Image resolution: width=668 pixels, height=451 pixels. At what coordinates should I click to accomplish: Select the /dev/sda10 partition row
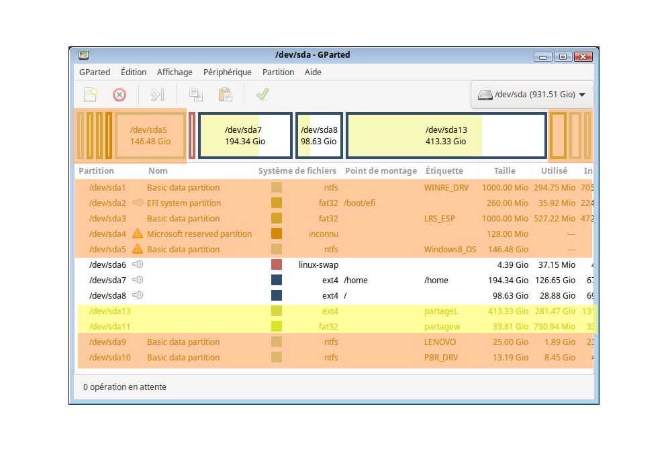[x=335, y=357]
